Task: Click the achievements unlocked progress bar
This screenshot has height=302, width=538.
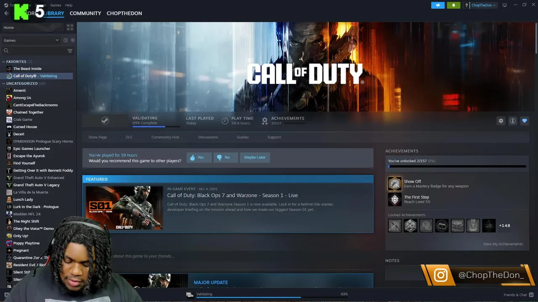Action: click(x=457, y=167)
